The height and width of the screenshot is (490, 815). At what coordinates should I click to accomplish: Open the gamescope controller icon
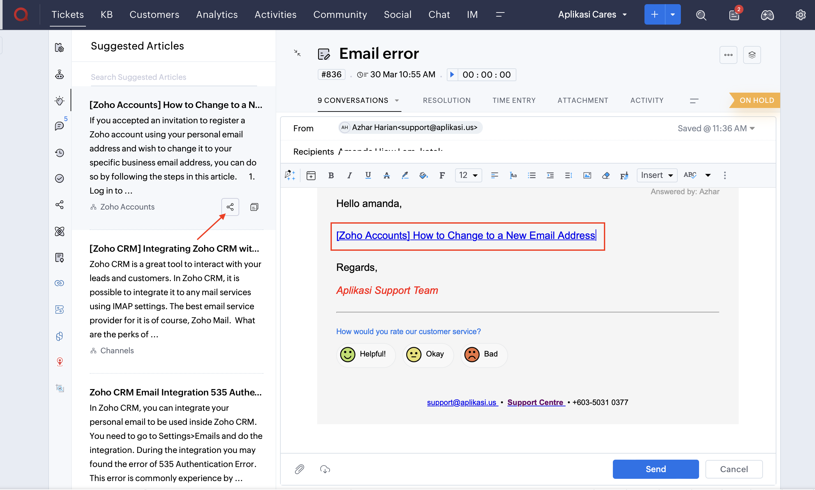[767, 15]
